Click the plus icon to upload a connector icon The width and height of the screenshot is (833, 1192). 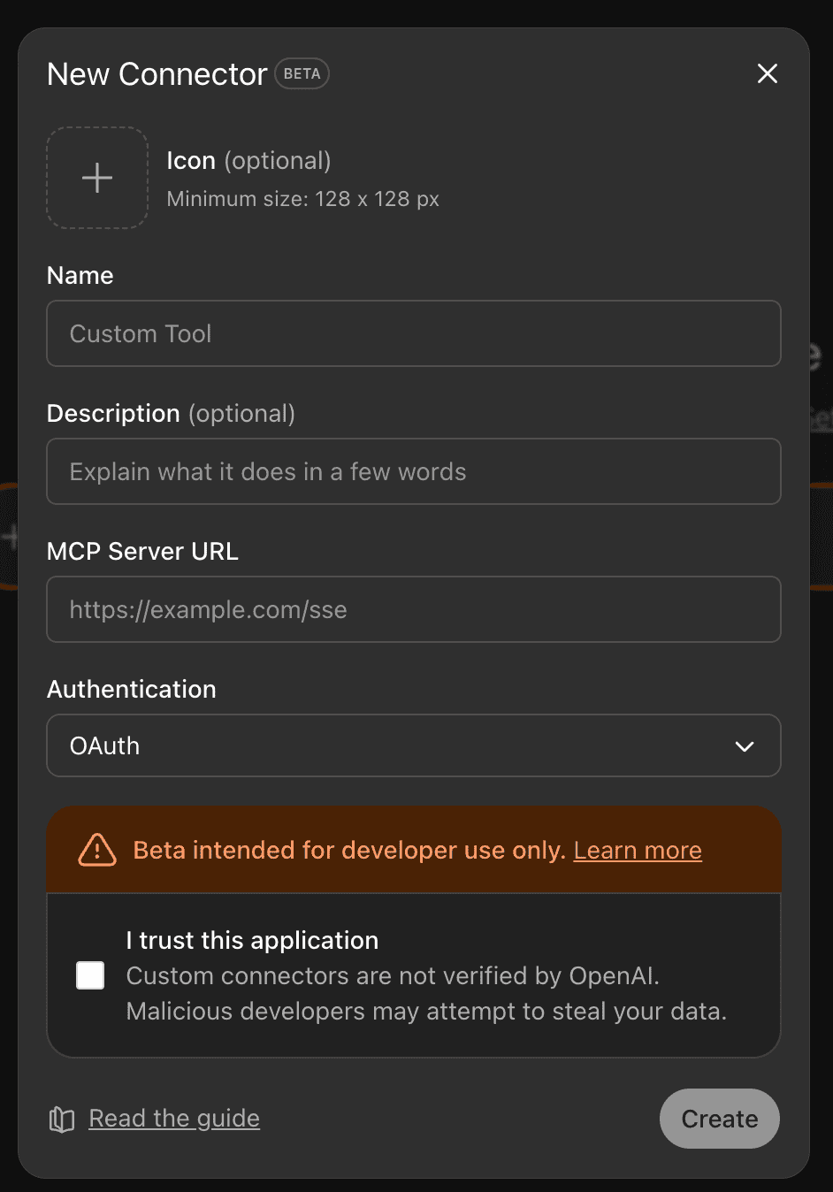tap(96, 177)
